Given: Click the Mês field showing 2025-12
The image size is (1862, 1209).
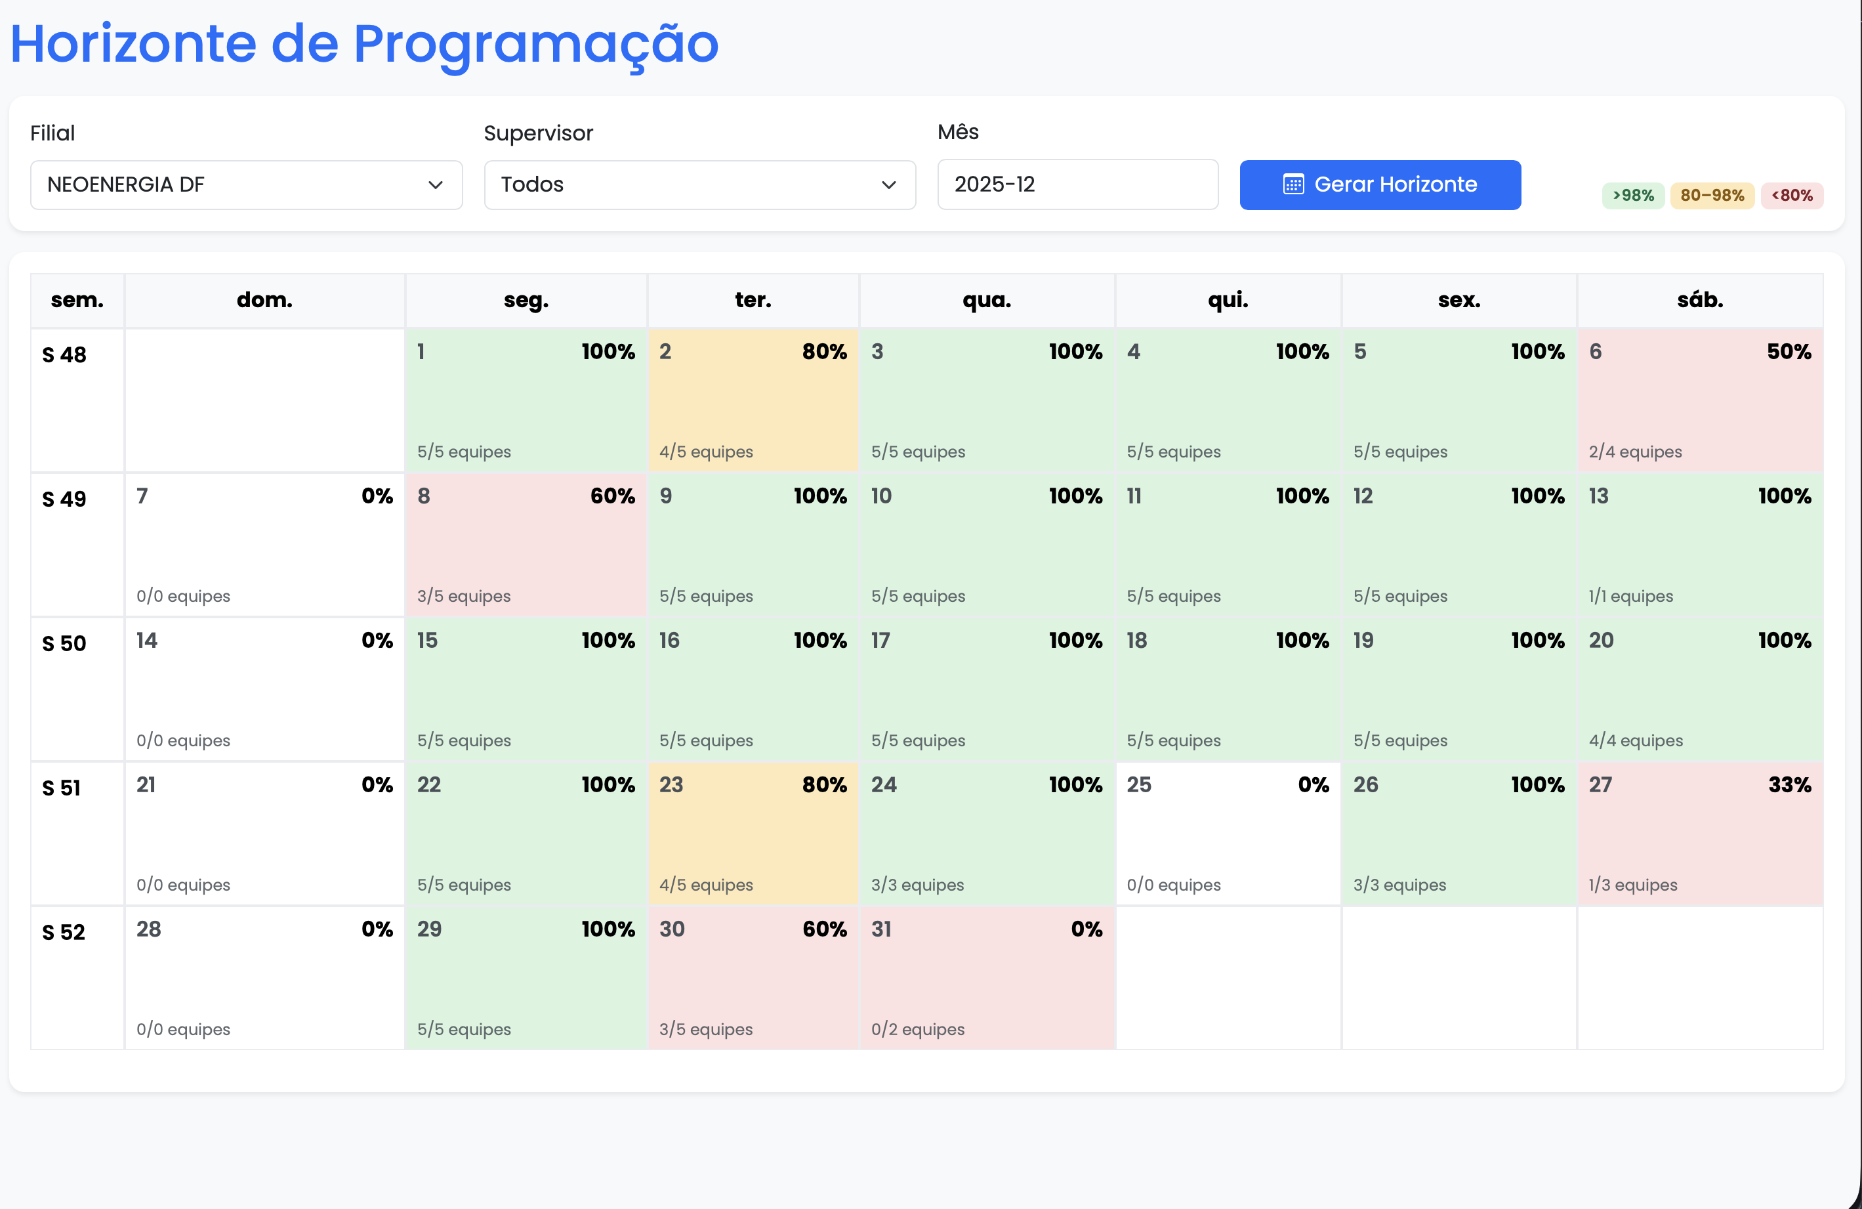Looking at the screenshot, I should tap(1077, 184).
